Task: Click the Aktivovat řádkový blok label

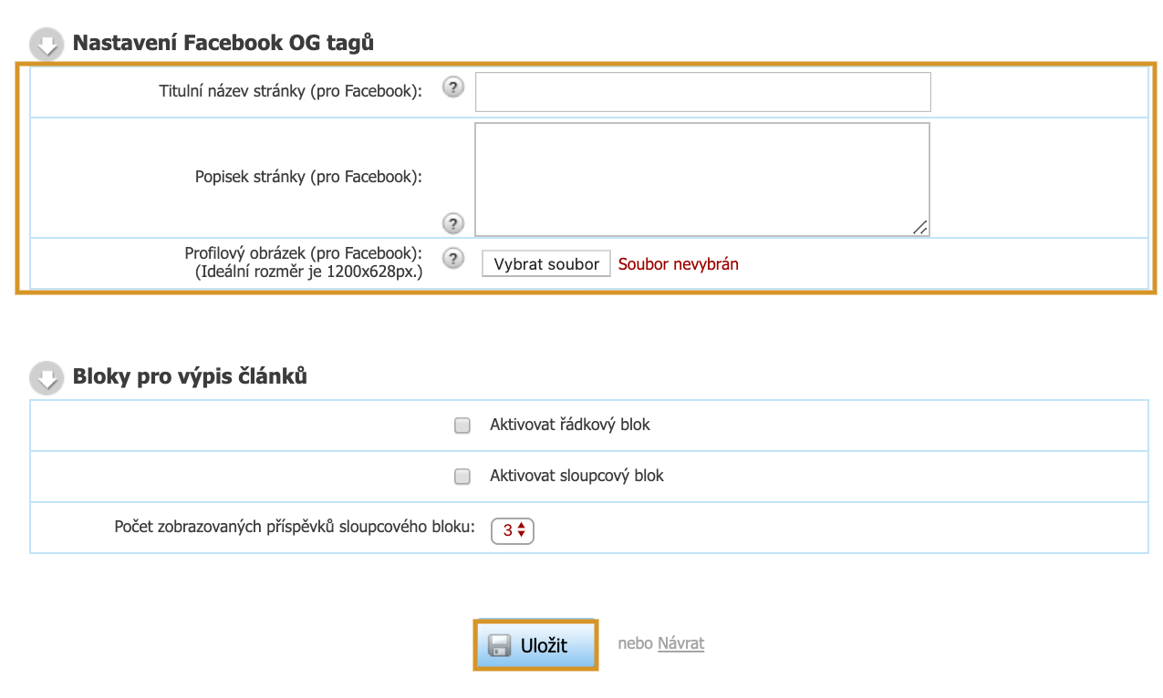Action: (570, 425)
